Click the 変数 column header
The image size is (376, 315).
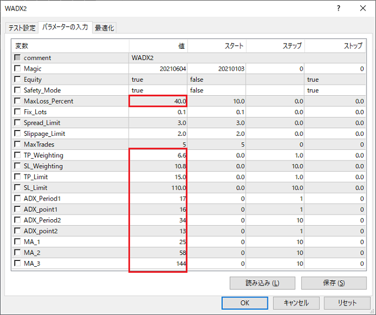click(x=70, y=46)
